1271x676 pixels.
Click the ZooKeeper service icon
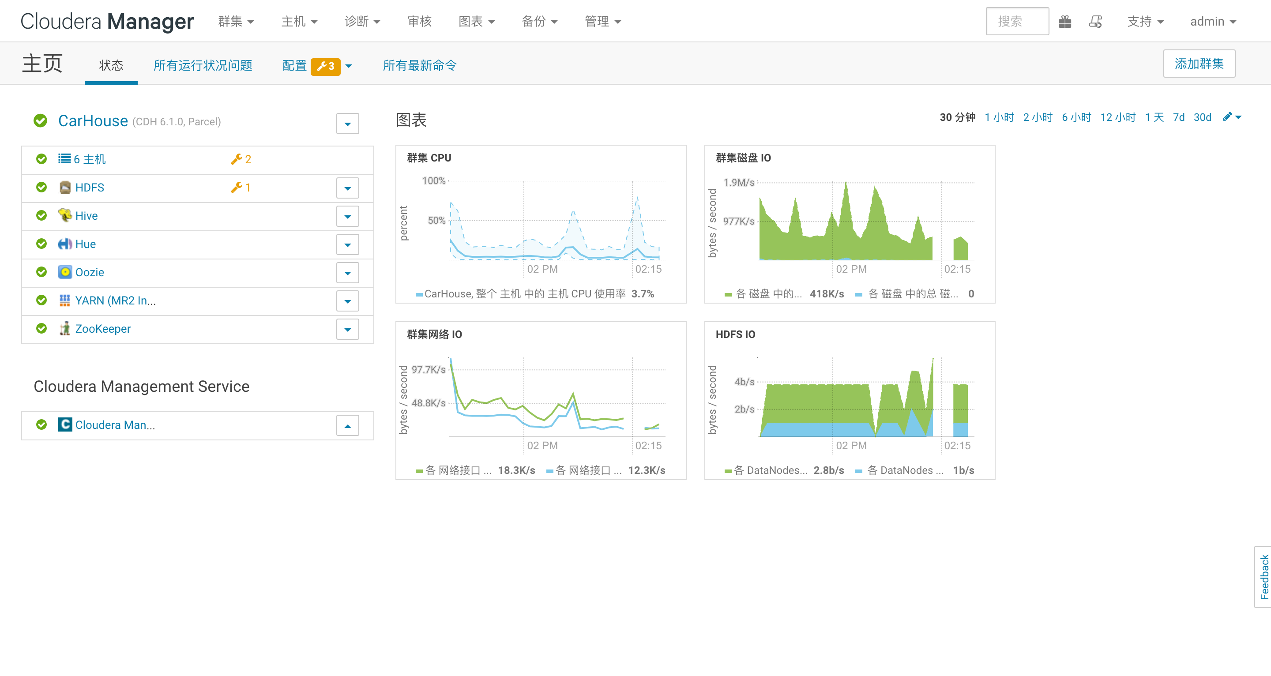[64, 329]
